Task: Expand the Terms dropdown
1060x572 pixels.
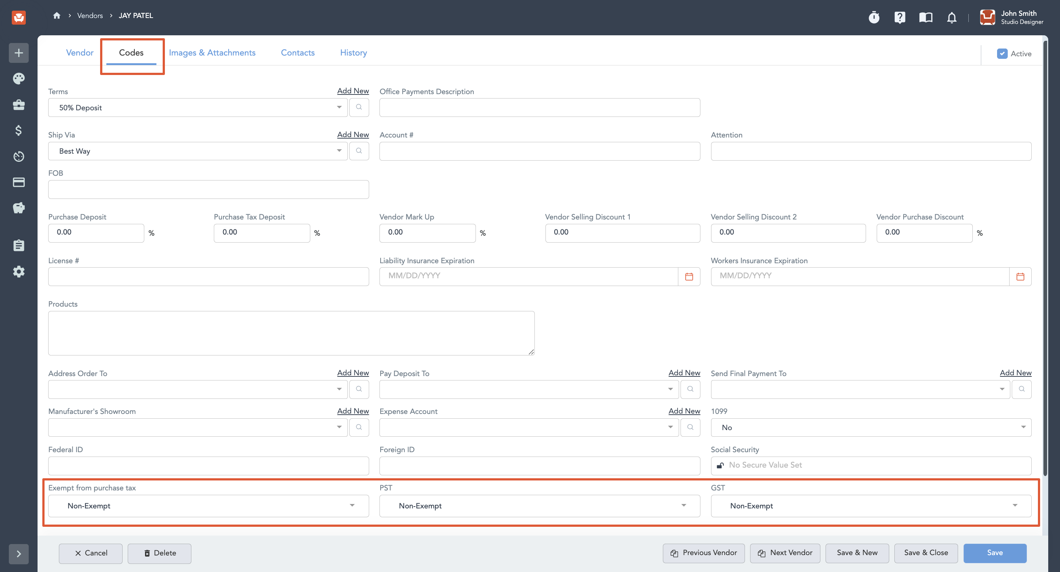Action: pyautogui.click(x=339, y=107)
